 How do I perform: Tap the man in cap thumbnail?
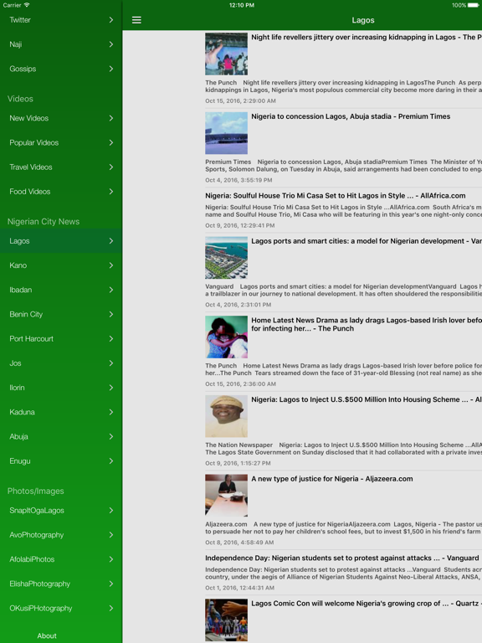(x=226, y=416)
